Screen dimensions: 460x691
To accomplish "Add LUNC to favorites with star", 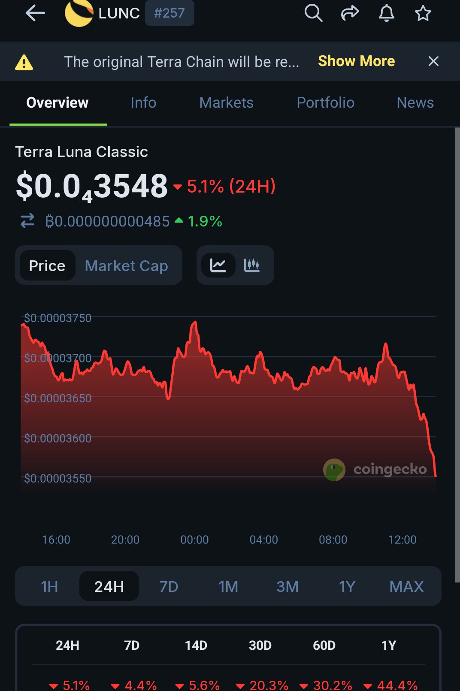I will 423,13.
